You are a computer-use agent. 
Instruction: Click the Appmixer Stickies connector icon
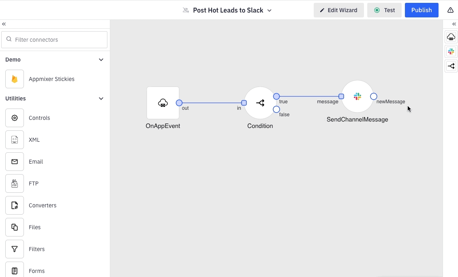pyautogui.click(x=15, y=79)
